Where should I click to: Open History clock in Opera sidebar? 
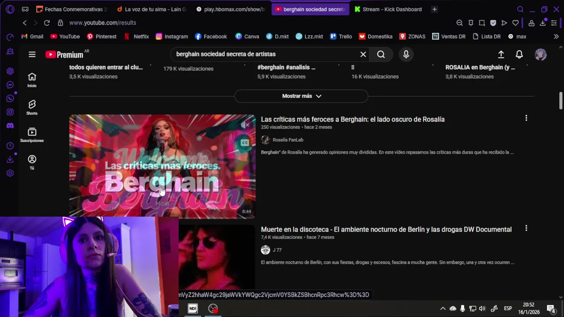[x=10, y=146]
